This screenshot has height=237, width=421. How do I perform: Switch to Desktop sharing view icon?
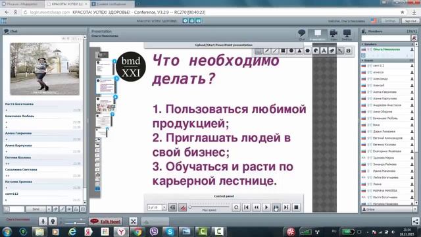coord(347,35)
